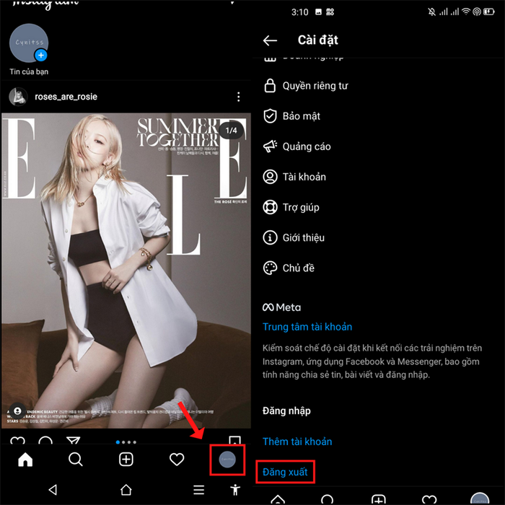Viewport: 505px width, 505px height.
Task: Open roses_are_rosie profile picture
Action: (x=18, y=97)
